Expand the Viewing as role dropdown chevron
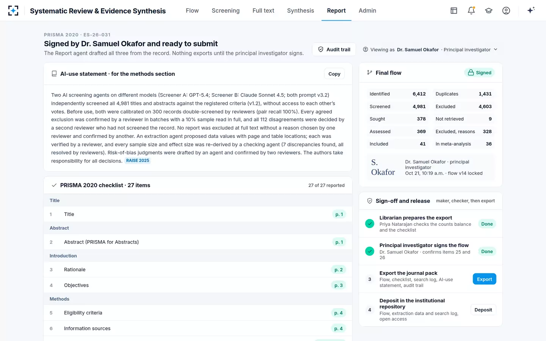This screenshot has width=546, height=341. pyautogui.click(x=496, y=49)
